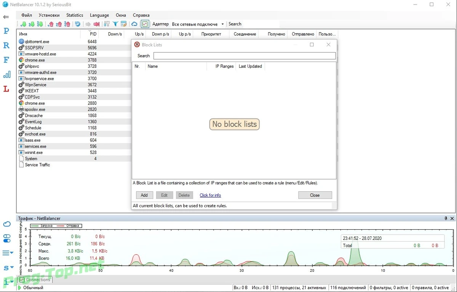Click the gray right arrow toolbar icon
Image resolution: width=457 pixels, height=292 pixels.
(88, 24)
